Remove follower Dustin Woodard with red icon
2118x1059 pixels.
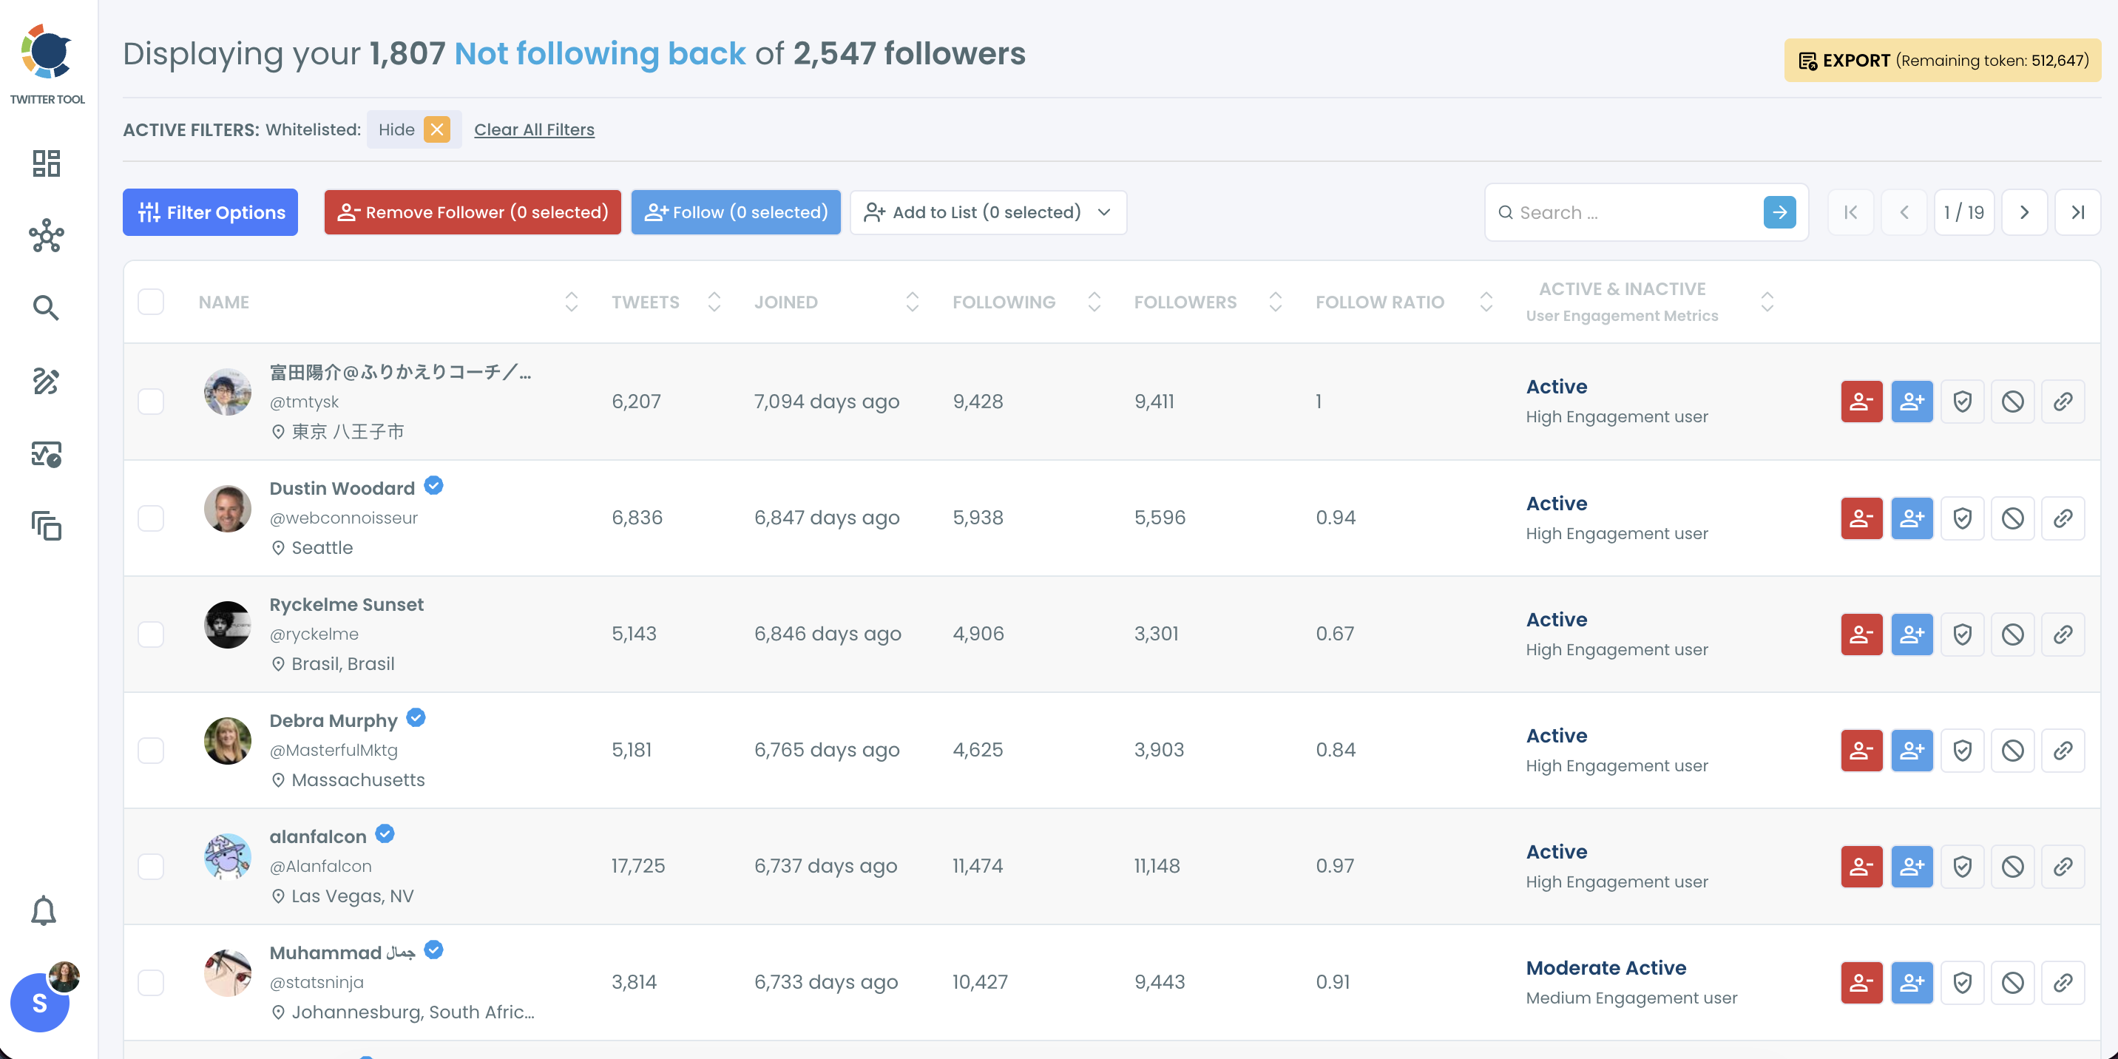coord(1861,518)
